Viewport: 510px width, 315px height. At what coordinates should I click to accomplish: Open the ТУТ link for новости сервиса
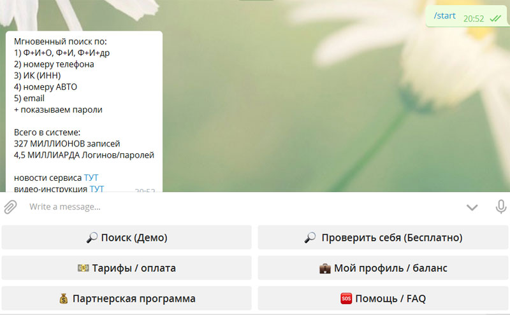[x=91, y=178]
